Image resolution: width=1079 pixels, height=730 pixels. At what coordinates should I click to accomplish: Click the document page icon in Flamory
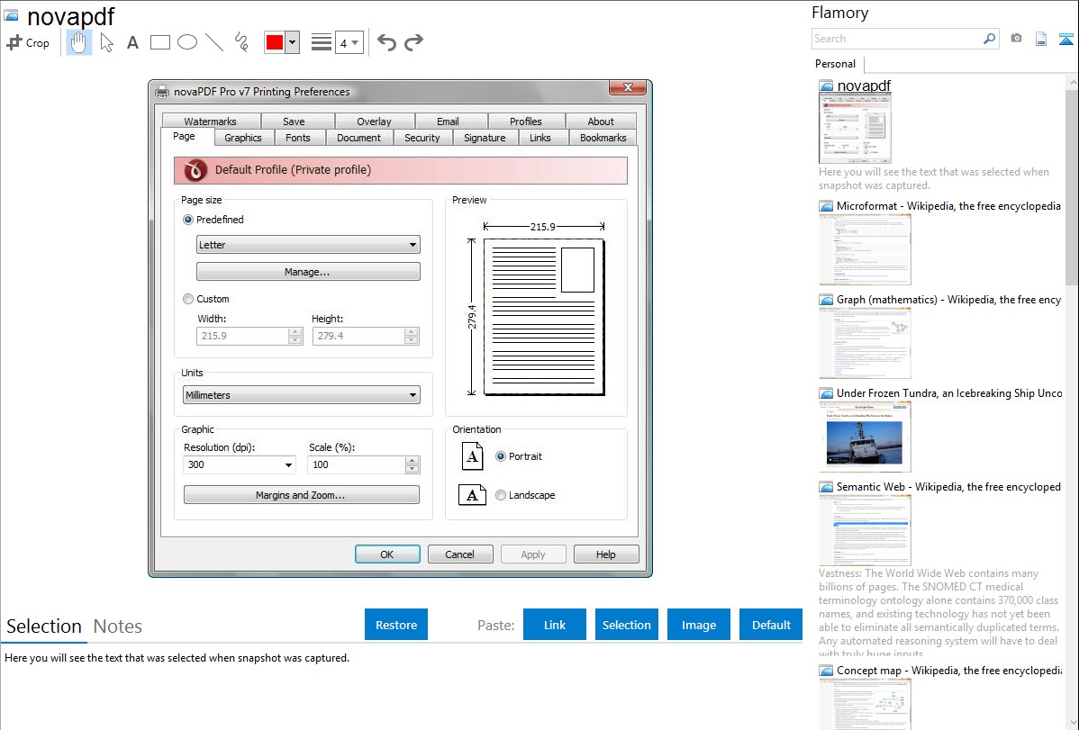[x=1041, y=39]
